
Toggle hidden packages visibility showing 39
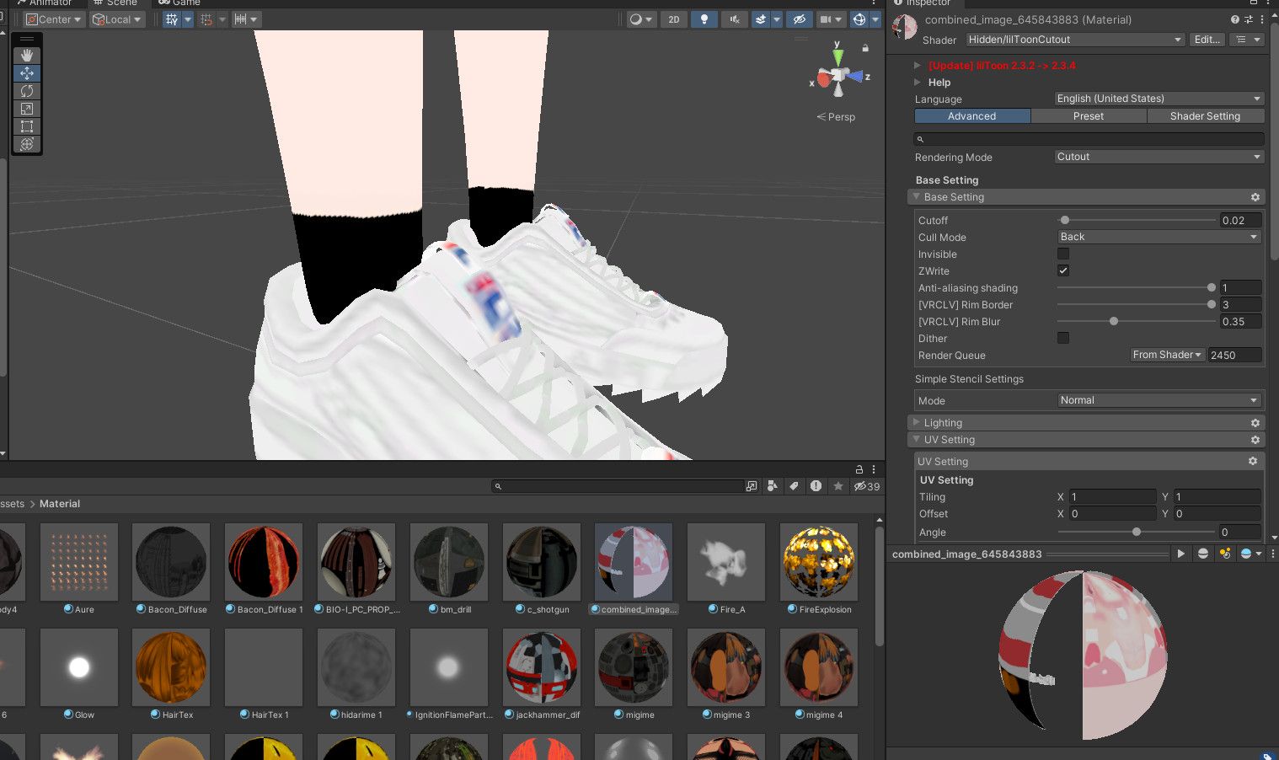click(x=867, y=486)
